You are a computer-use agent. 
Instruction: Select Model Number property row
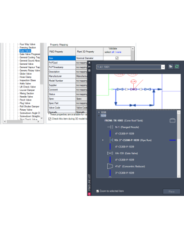pyautogui.click(x=62, y=81)
